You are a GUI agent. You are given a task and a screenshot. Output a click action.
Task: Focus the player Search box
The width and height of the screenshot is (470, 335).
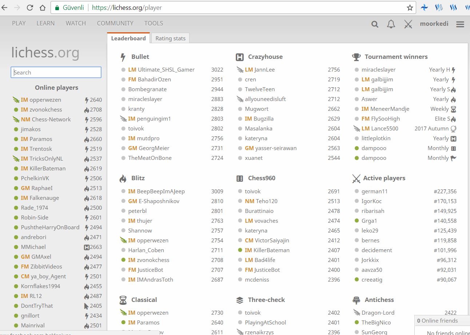(56, 72)
